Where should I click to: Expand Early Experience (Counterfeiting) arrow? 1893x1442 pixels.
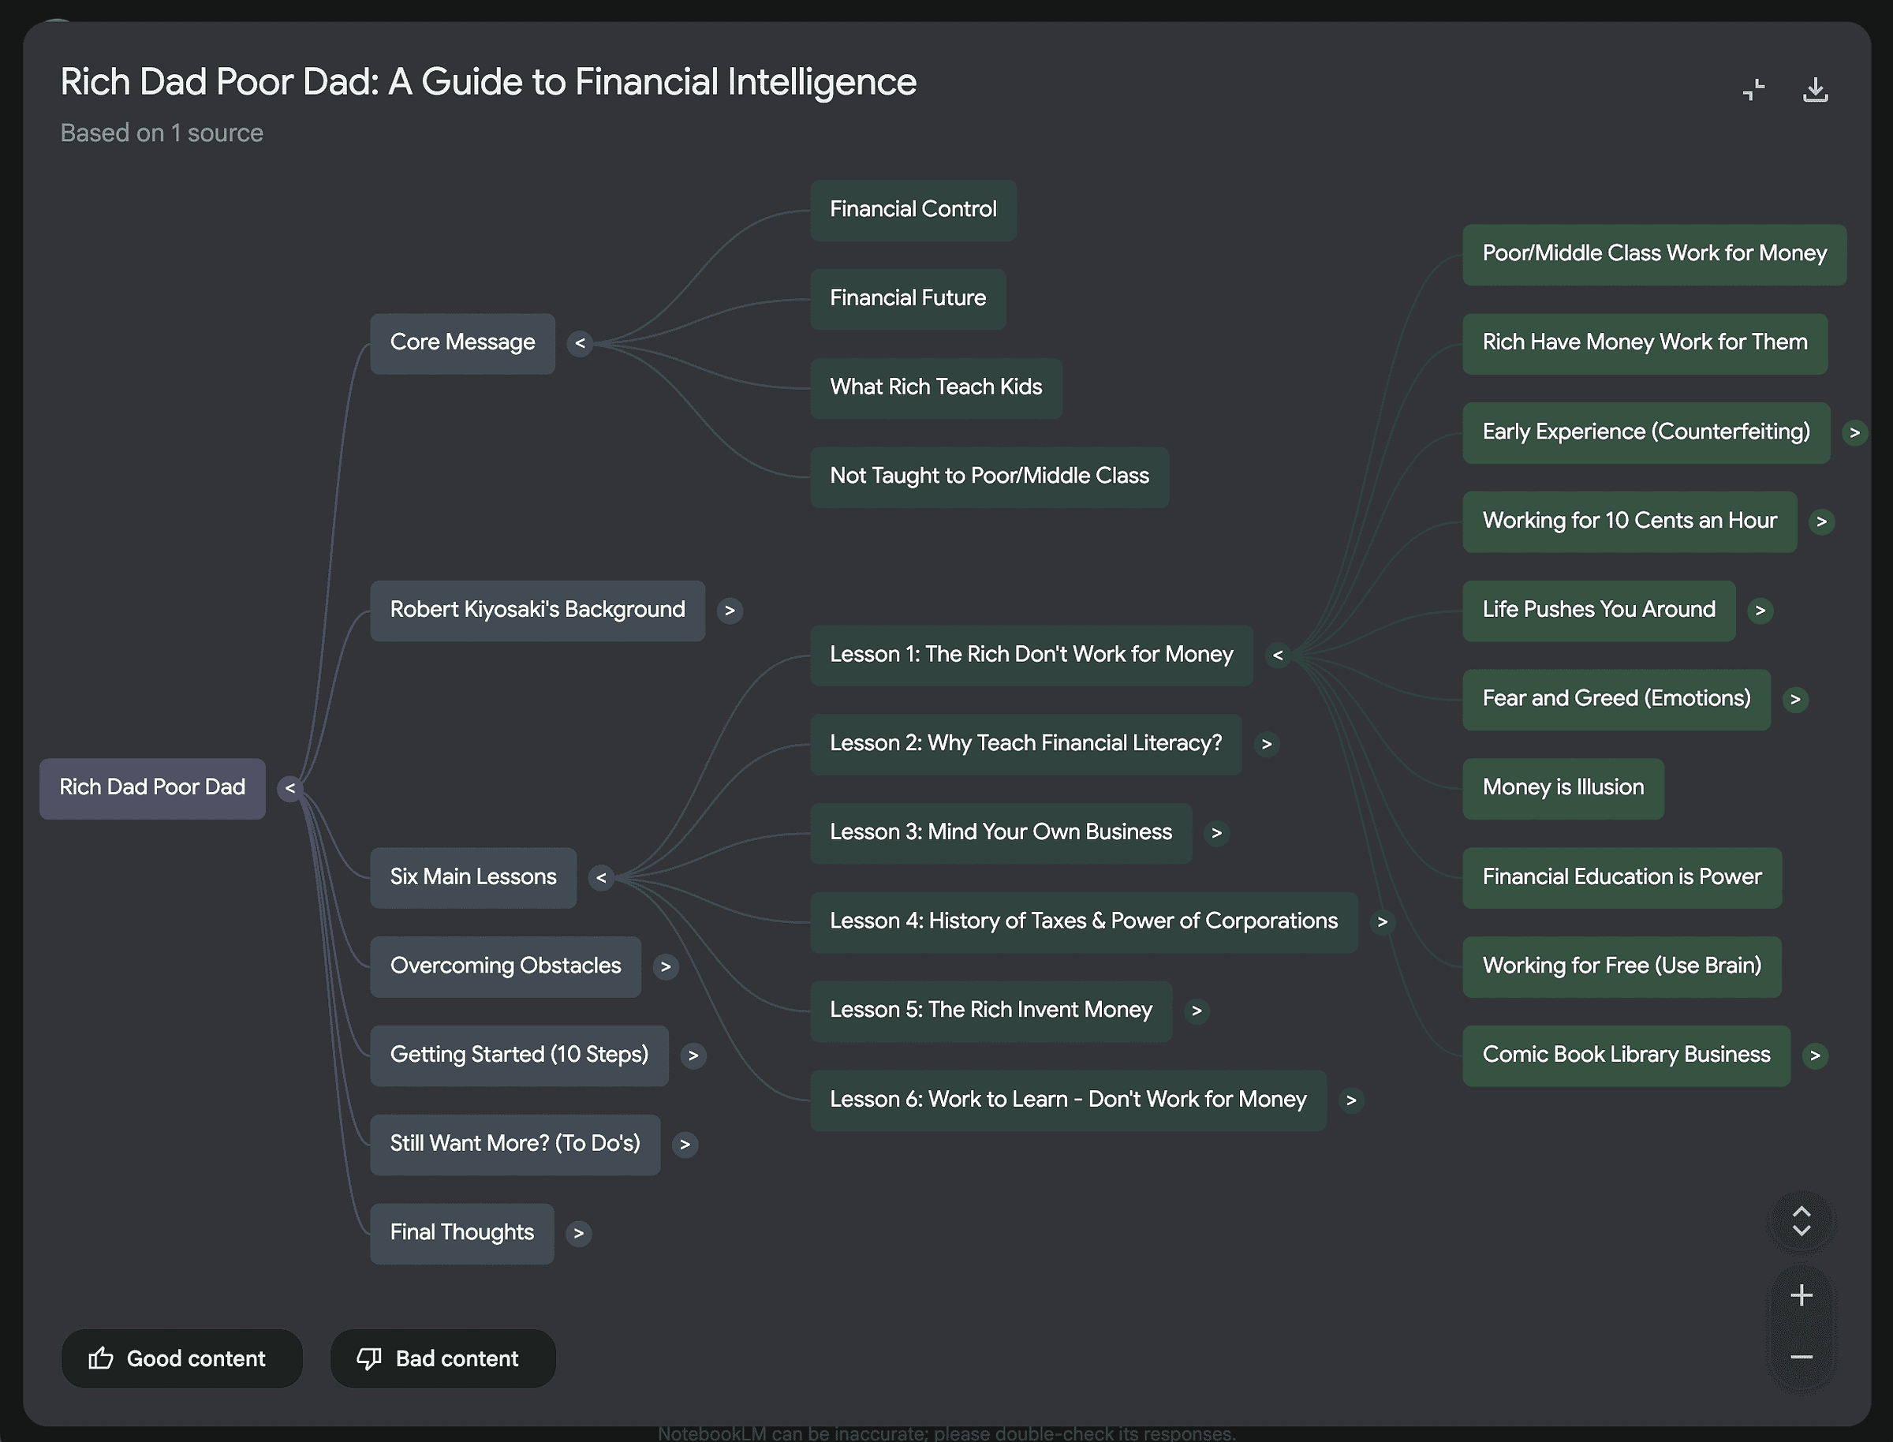tap(1854, 432)
